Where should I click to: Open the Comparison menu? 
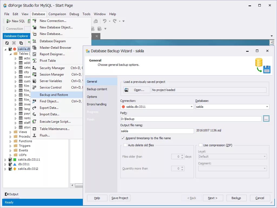point(57,14)
